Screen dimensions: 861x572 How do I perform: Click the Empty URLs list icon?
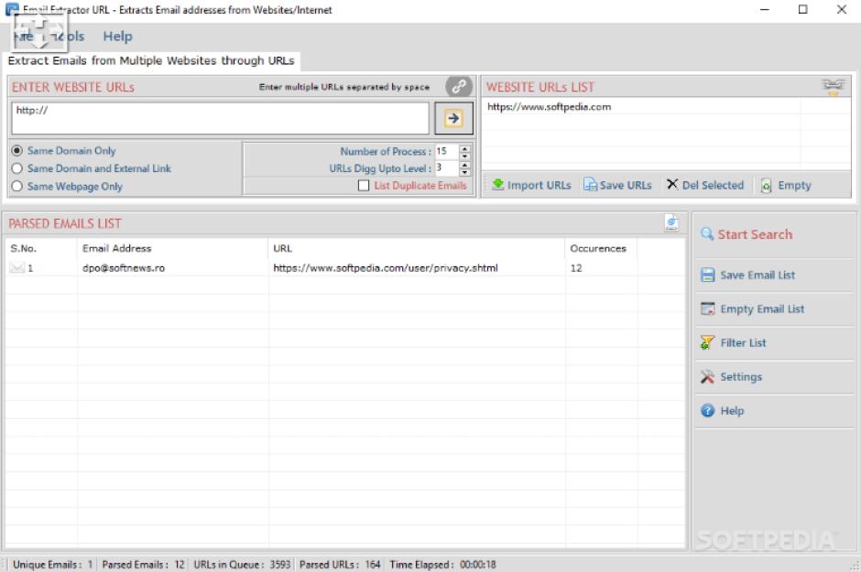pos(766,186)
